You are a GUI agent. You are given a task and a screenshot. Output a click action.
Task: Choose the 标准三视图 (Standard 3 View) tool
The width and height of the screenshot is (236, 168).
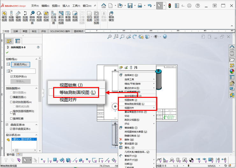pyautogui.click(x=54, y=16)
